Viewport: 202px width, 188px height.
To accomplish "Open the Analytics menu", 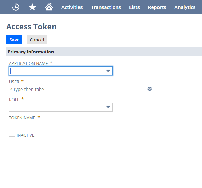I will pos(185,7).
